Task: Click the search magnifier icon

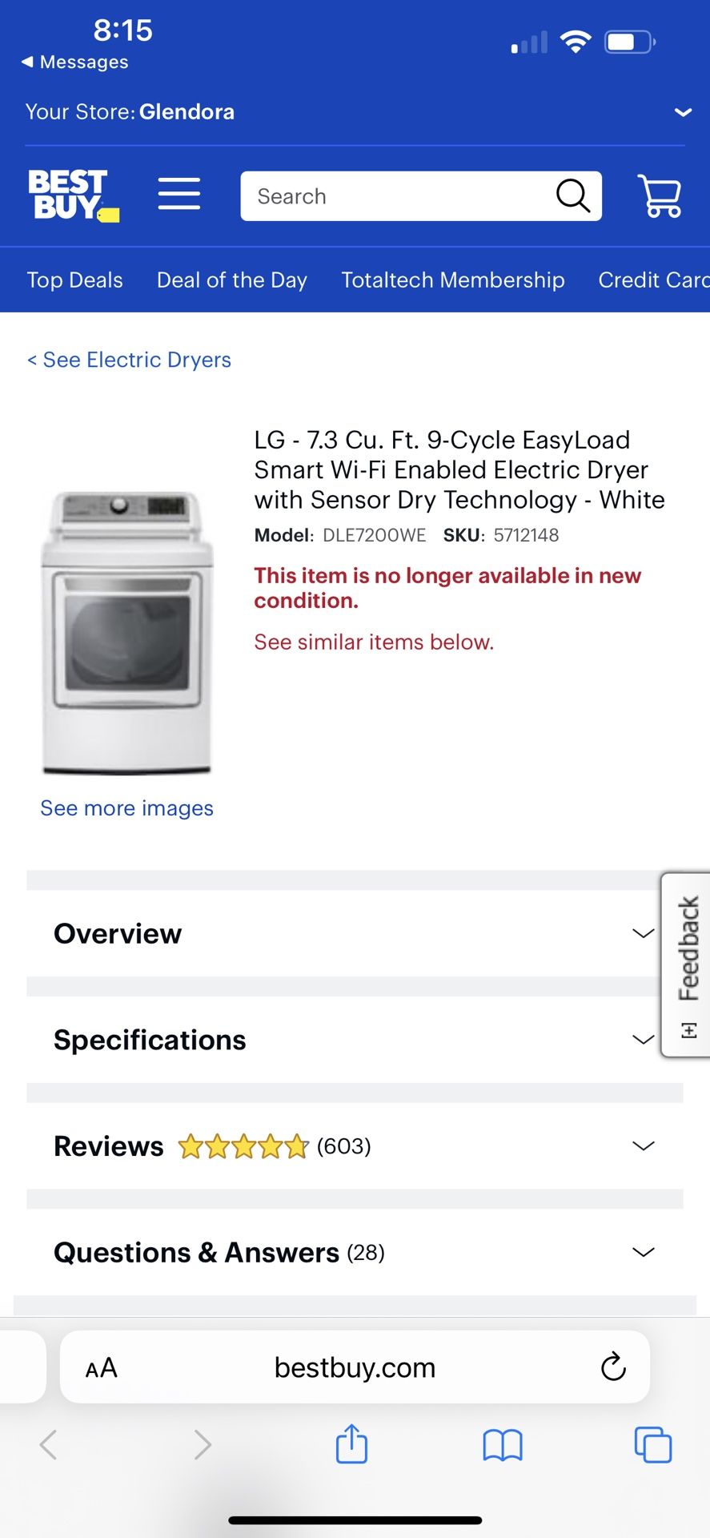Action: point(572,195)
